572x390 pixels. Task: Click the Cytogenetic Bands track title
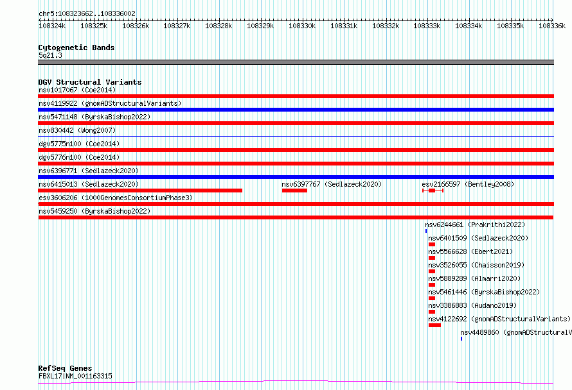pyautogui.click(x=76, y=47)
